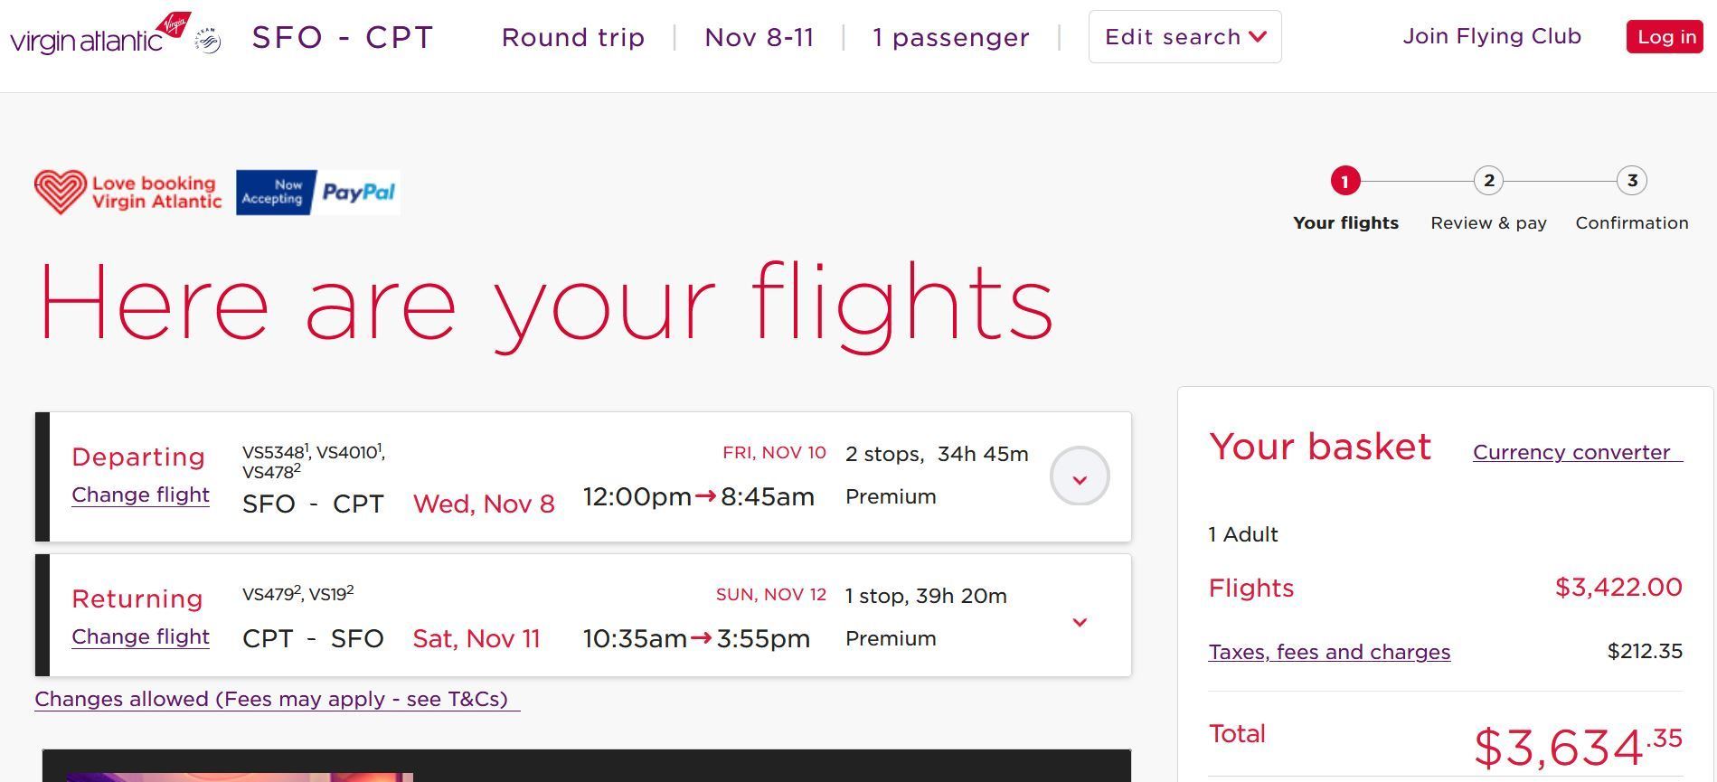Screen dimensions: 1717x782
Task: Click Change flight under Returning
Action: click(140, 637)
